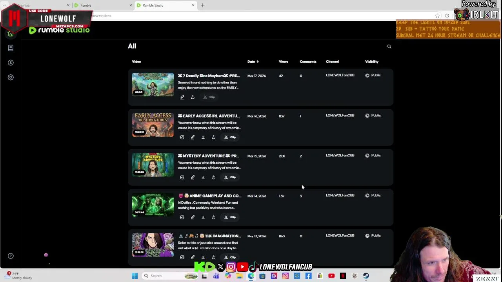Share the Anime Gameplay video
The image size is (502, 282).
(213, 217)
